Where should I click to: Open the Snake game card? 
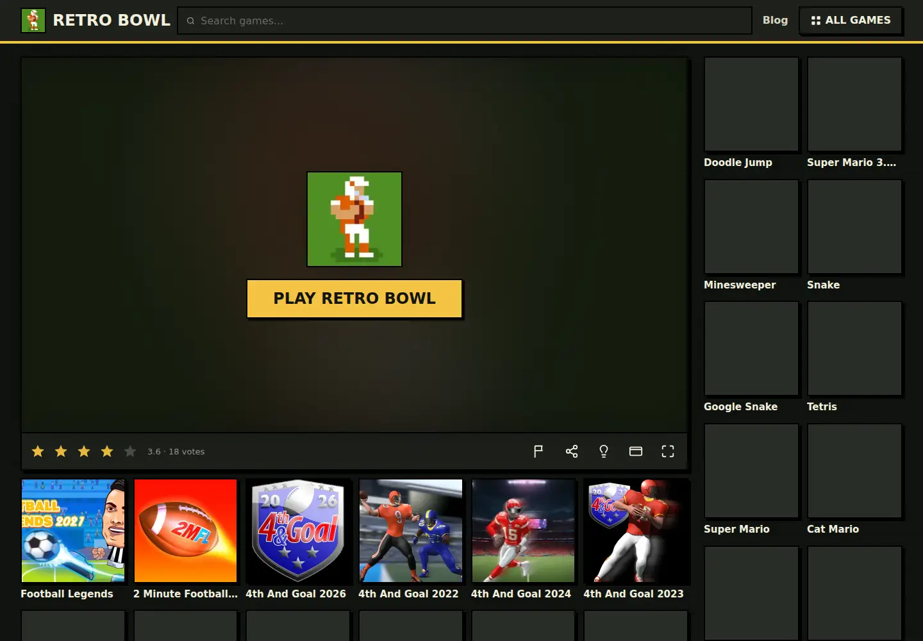pyautogui.click(x=854, y=227)
